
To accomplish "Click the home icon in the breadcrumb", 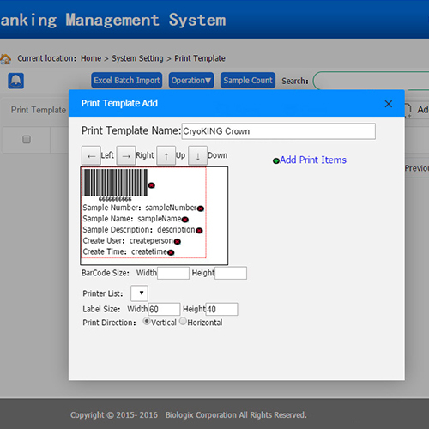I will 5,58.
